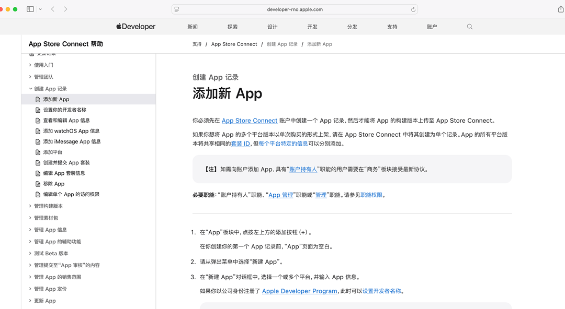The image size is (565, 309).
Task: Follow the 套装 ID link
Action: click(240, 144)
